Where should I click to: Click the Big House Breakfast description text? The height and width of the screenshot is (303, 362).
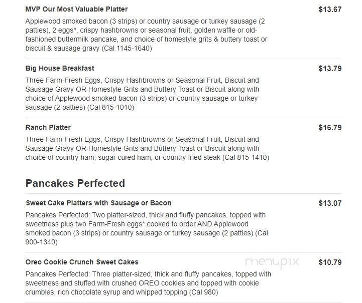pyautogui.click(x=142, y=89)
